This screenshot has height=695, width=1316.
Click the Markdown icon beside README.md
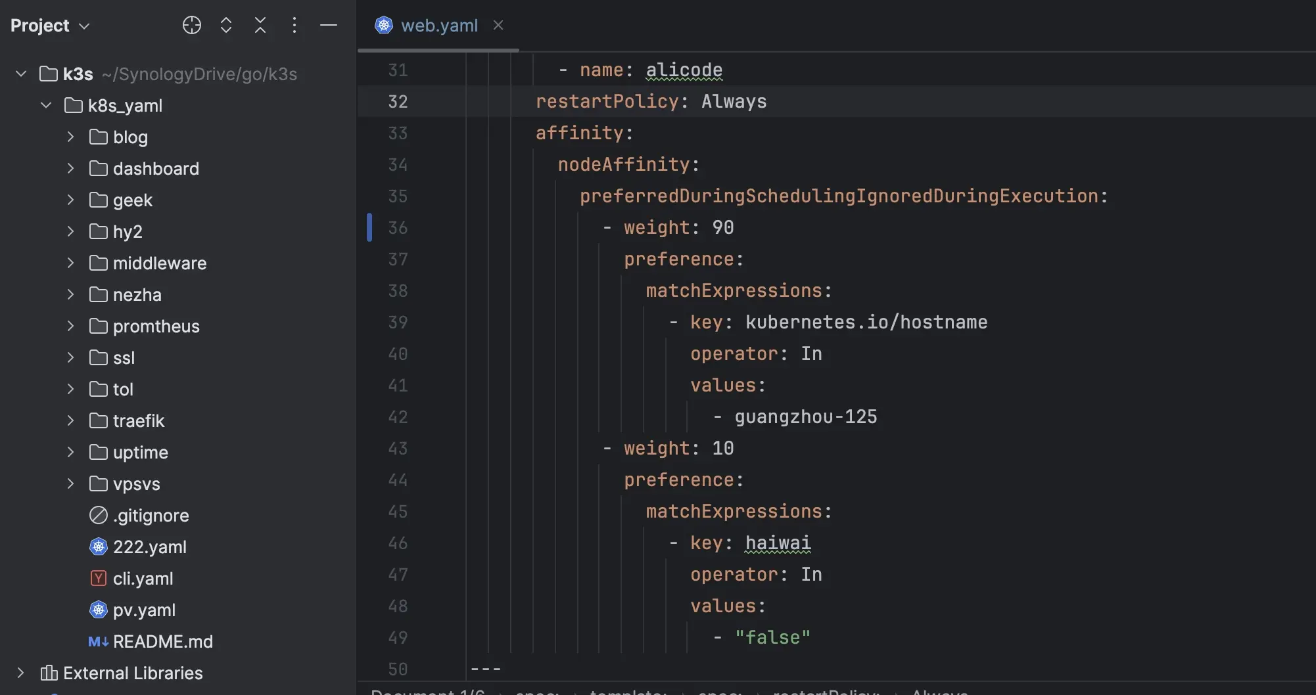tap(99, 642)
